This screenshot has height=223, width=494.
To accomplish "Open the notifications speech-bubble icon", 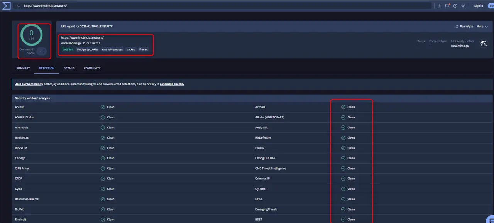I will tap(447, 6).
